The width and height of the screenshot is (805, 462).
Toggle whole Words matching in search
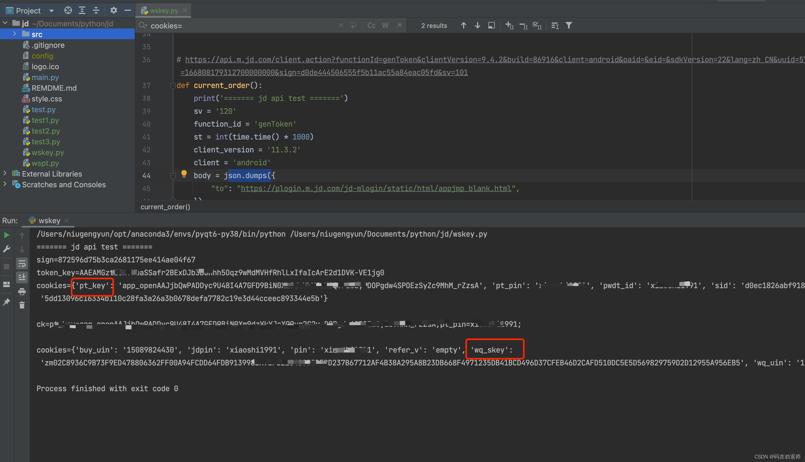385,25
